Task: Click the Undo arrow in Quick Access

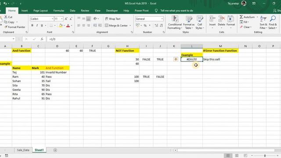Action: [x=5, y=4]
